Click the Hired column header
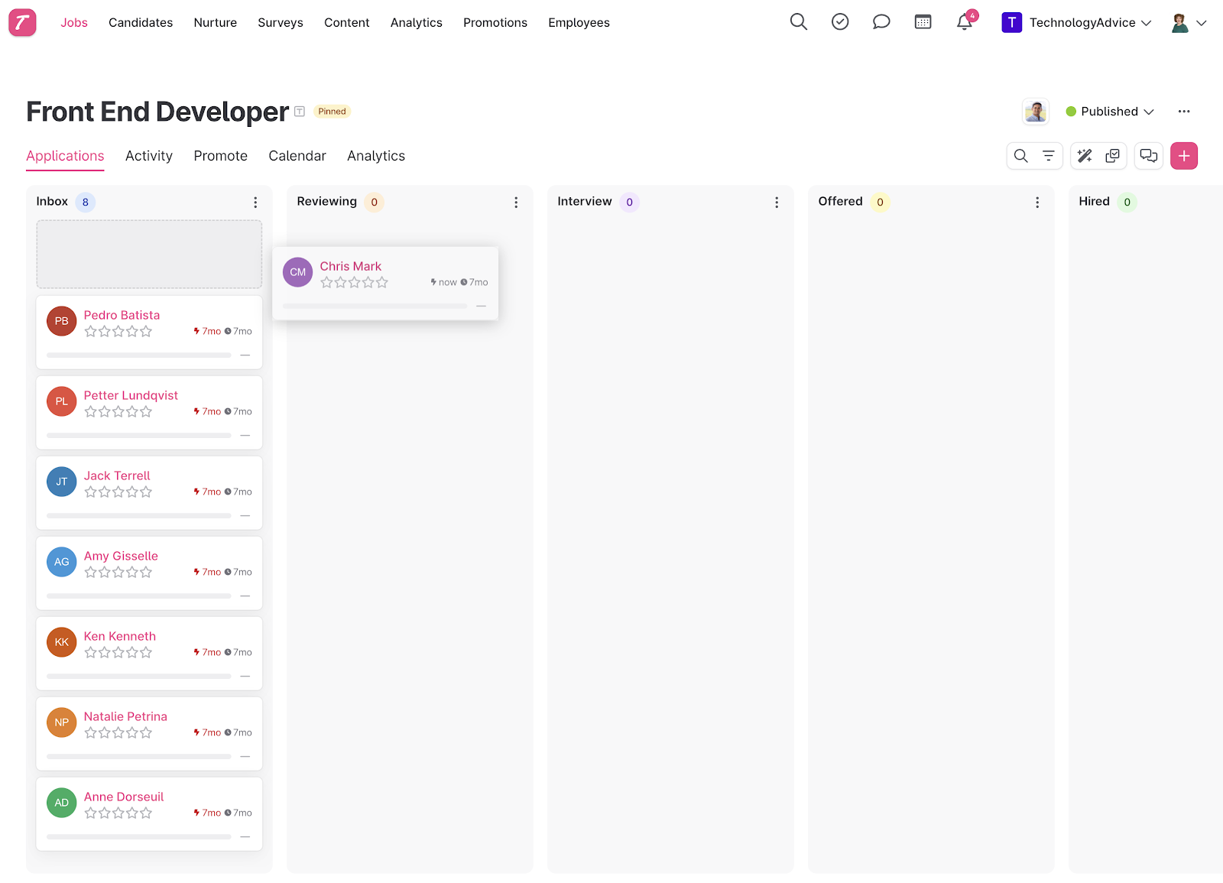 (x=1094, y=201)
